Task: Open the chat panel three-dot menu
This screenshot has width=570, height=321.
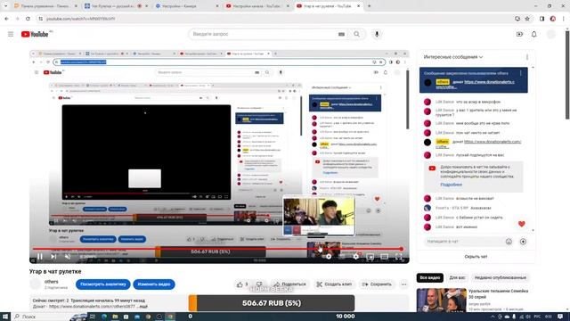Action: tap(527, 57)
